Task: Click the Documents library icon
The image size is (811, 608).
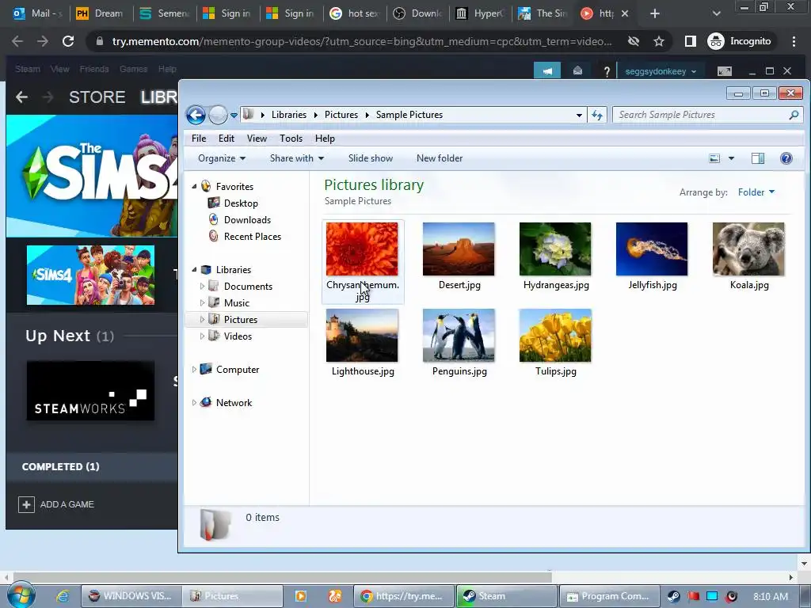Action: tap(214, 285)
